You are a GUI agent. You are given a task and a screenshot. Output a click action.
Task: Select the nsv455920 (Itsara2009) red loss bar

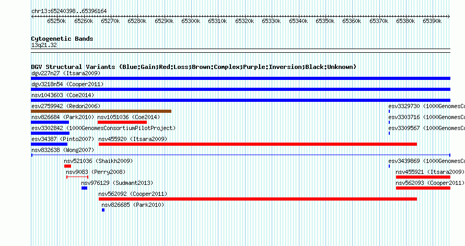point(258,144)
